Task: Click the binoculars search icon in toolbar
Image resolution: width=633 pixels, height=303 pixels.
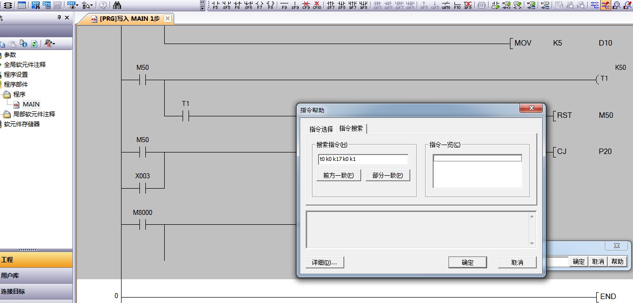Action: pyautogui.click(x=117, y=5)
